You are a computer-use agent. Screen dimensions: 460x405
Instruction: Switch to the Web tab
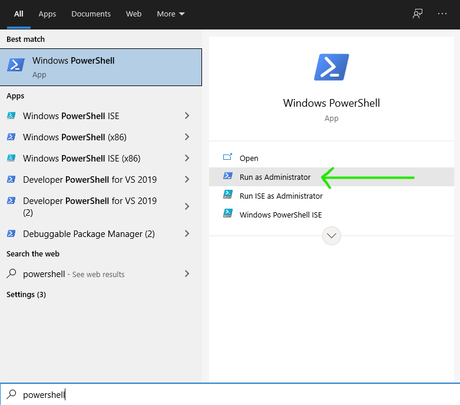pos(134,14)
